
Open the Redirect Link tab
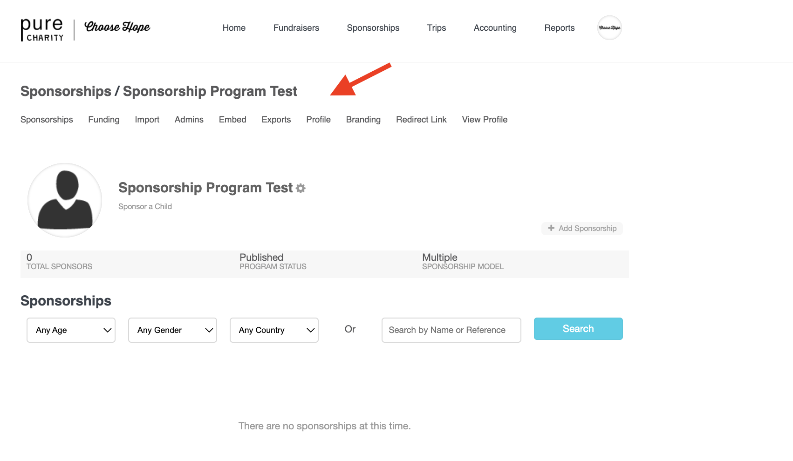421,120
